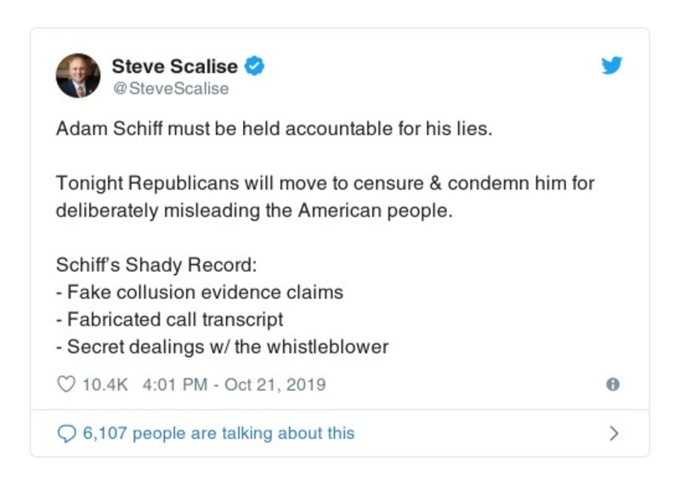Open Steve Scalise's profile picture
Screen dimensions: 680x486
78,76
